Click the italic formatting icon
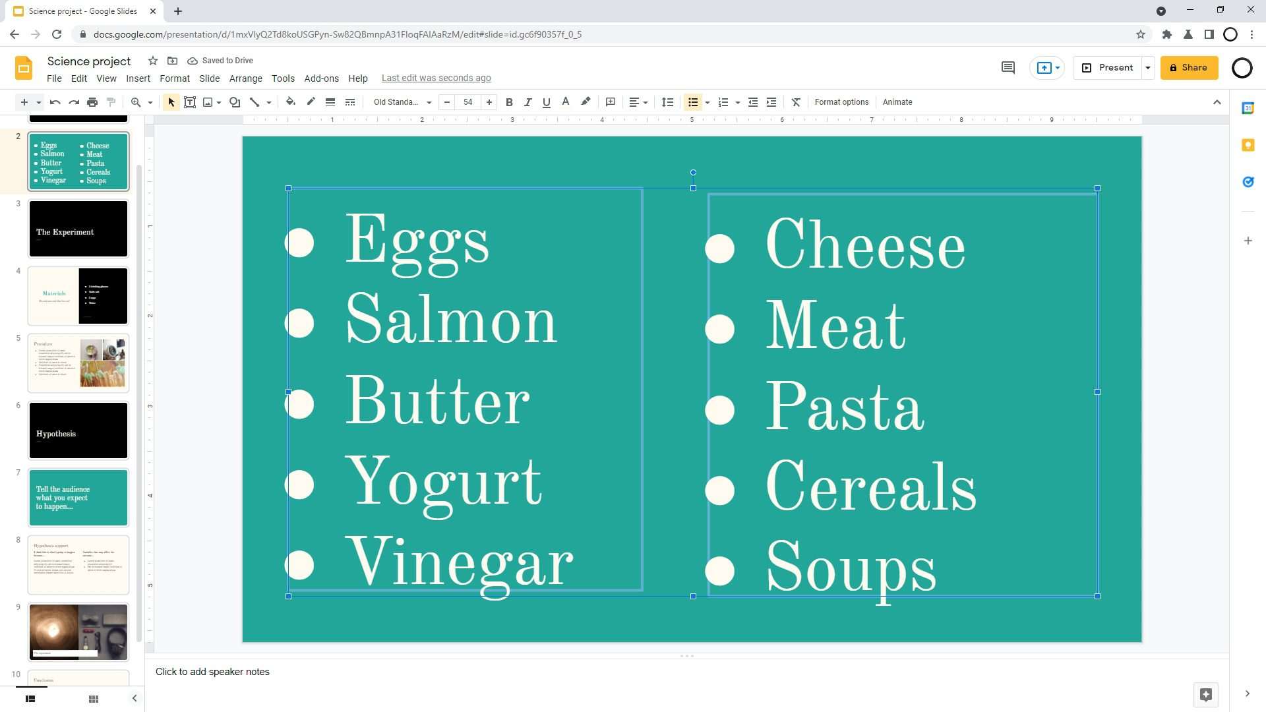Screen dimensions: 1266x712 [x=527, y=102]
